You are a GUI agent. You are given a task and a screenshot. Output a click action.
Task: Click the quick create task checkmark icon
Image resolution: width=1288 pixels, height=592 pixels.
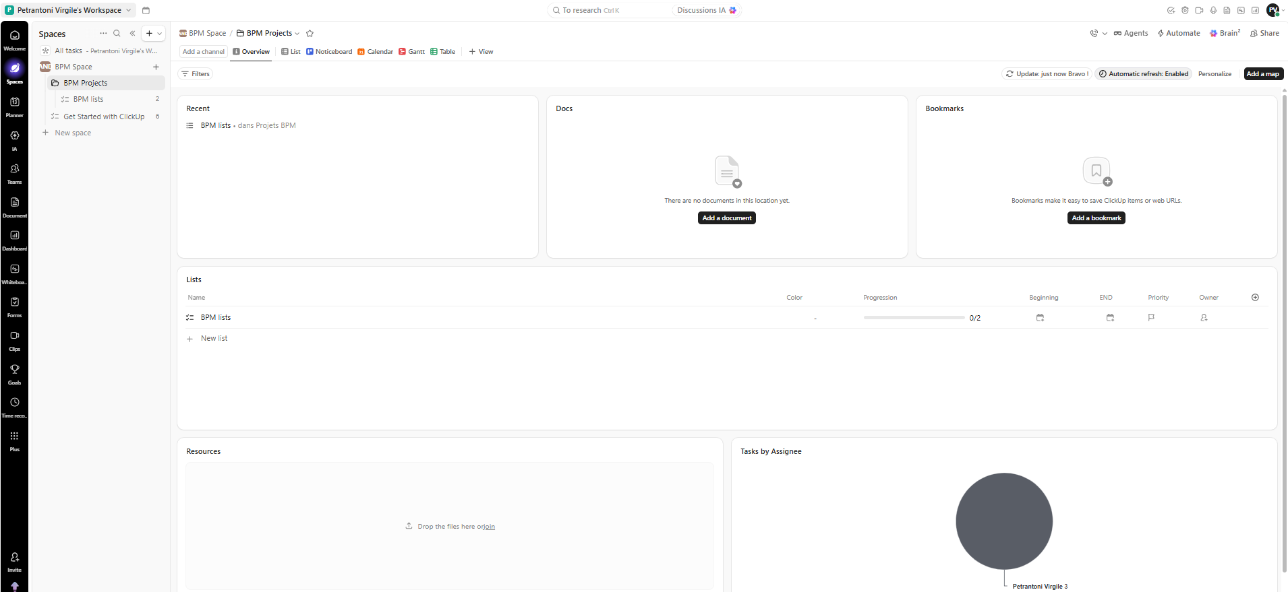1171,10
